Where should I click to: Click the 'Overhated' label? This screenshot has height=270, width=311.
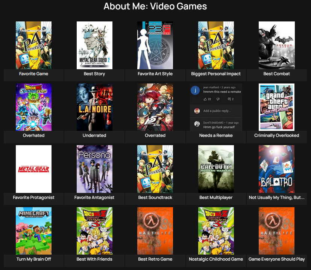click(x=33, y=135)
